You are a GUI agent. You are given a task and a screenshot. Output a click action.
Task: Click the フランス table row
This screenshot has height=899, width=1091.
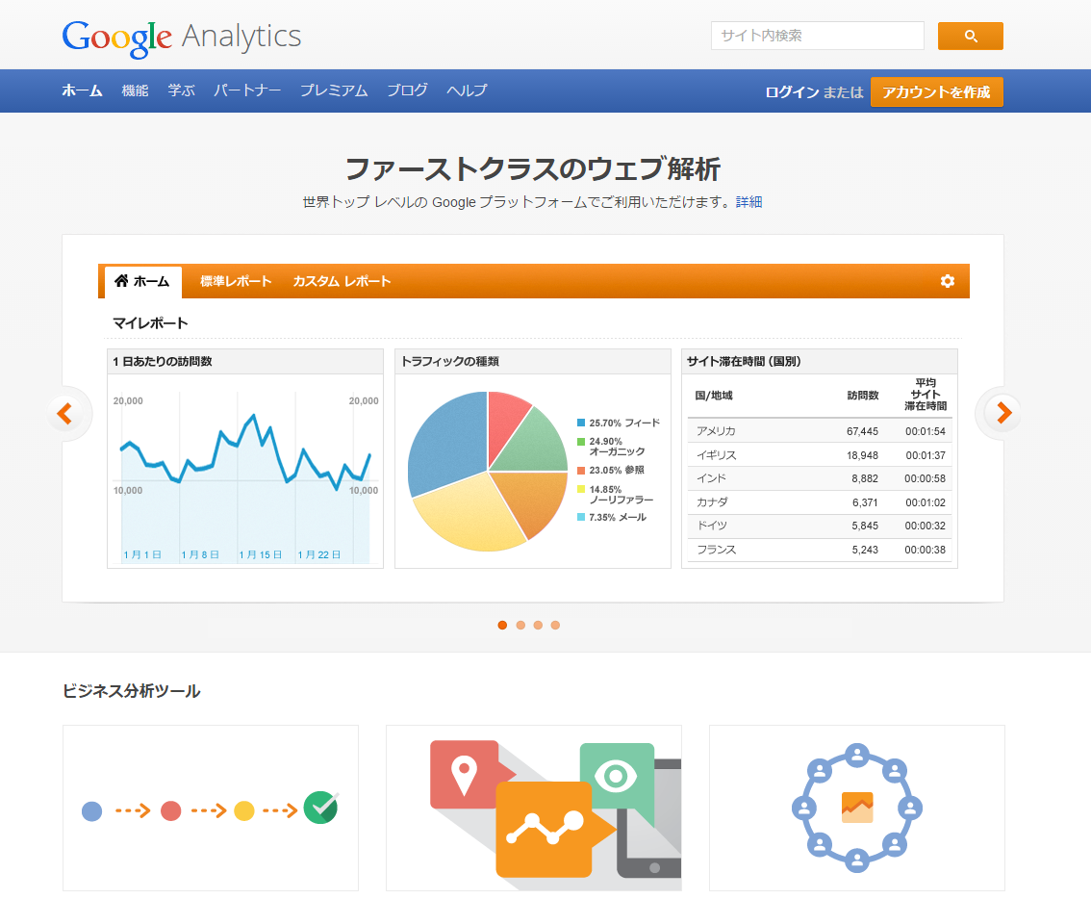[x=820, y=550]
